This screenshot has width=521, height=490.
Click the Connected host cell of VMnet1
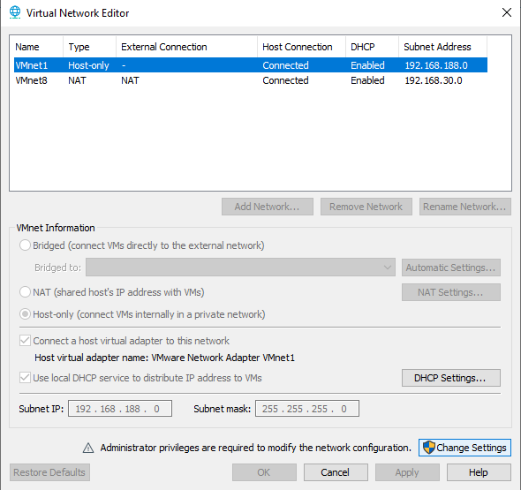tap(285, 65)
